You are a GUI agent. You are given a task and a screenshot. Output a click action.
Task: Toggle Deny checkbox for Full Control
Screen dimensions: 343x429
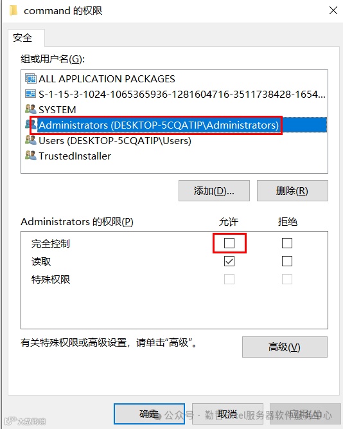286,243
